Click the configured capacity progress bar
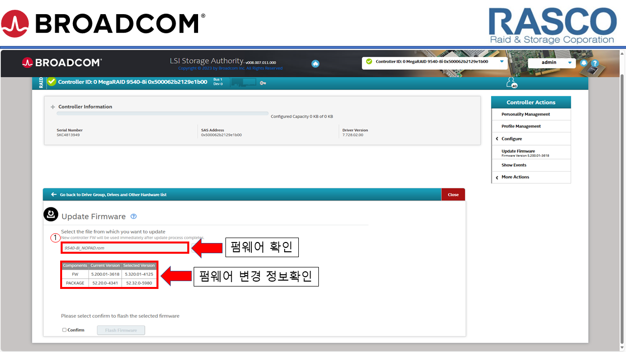 pyautogui.click(x=162, y=113)
